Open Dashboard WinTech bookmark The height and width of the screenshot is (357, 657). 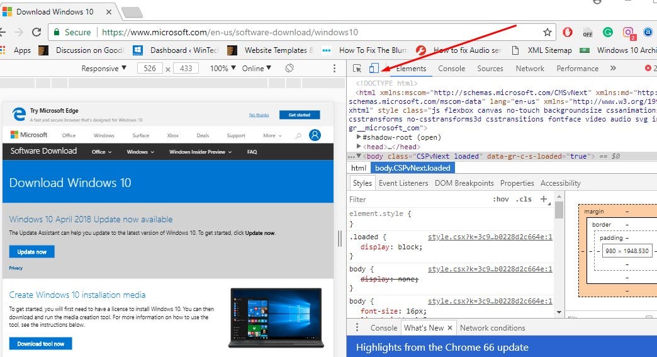[x=176, y=50]
